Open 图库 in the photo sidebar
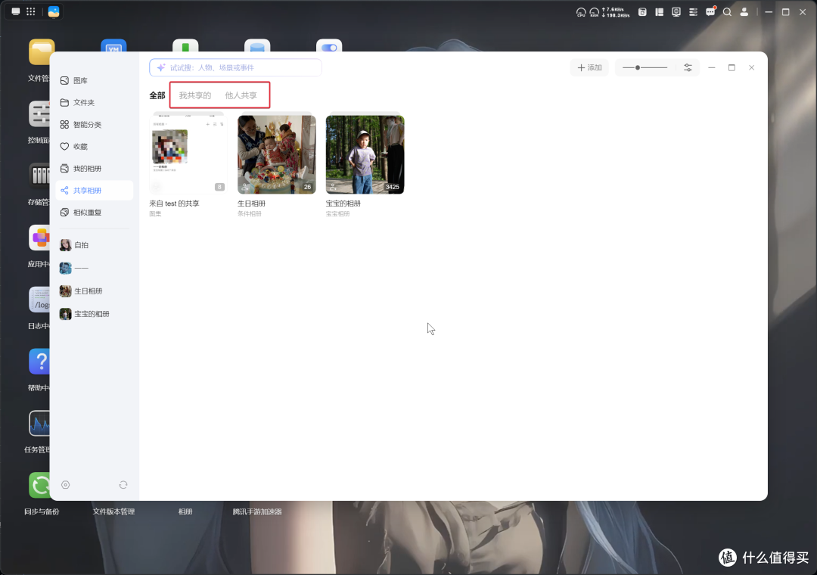Viewport: 817px width, 575px height. pyautogui.click(x=94, y=80)
